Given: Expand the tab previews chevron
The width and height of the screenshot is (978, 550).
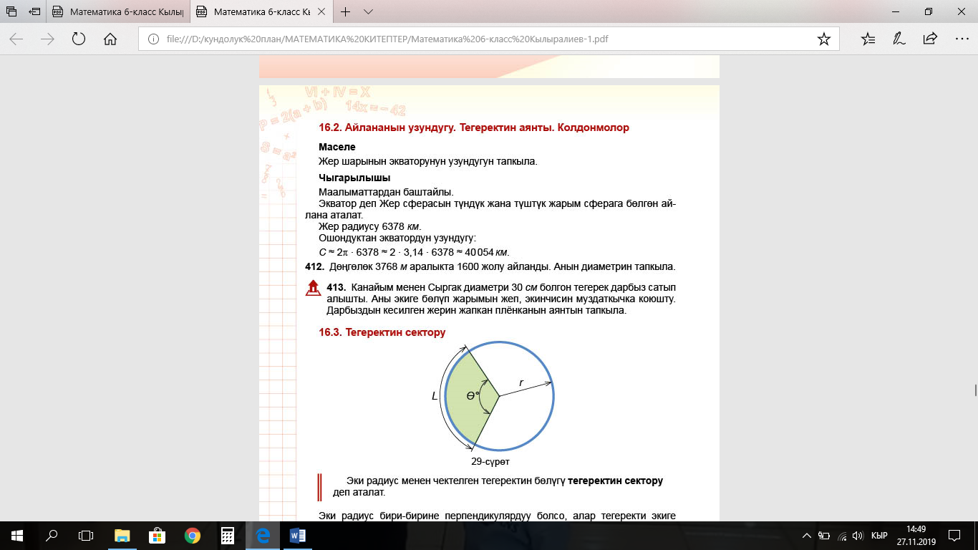Looking at the screenshot, I should click(x=368, y=11).
